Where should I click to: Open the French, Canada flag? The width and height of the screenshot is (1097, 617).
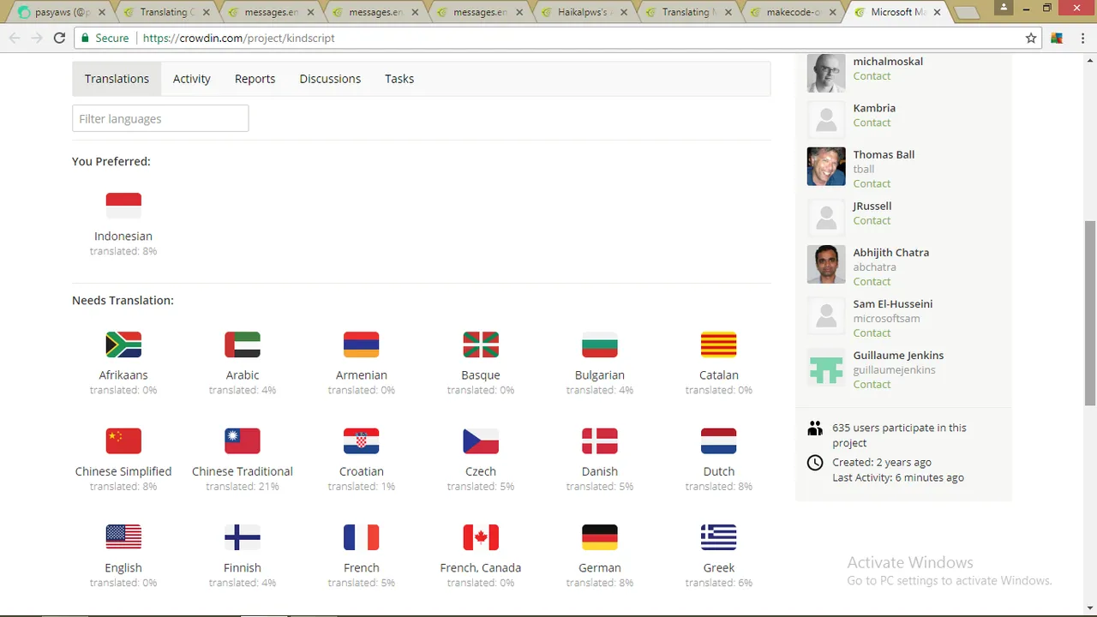[481, 537]
